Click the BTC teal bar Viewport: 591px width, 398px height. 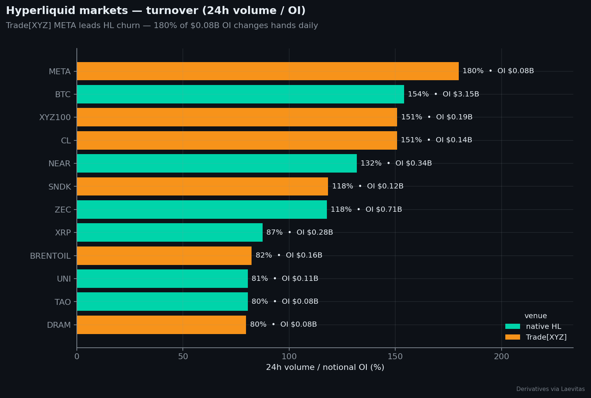[240, 94]
